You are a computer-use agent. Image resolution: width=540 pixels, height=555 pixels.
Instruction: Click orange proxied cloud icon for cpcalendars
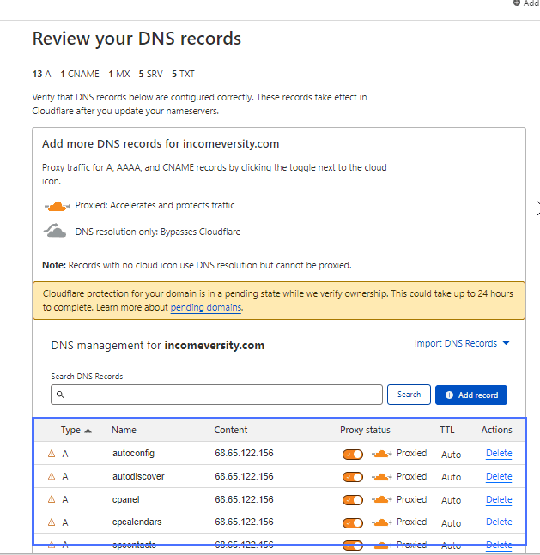click(382, 522)
